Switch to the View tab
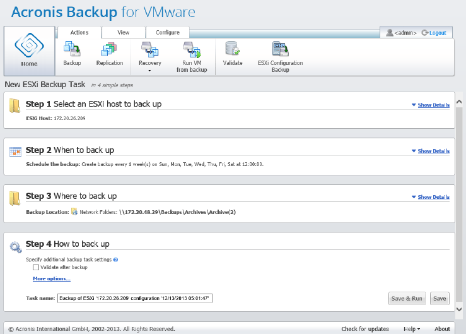The width and height of the screenshot is (466, 334). (x=124, y=32)
